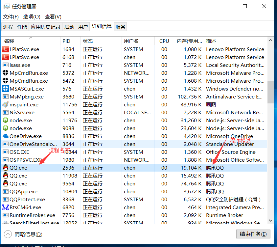This screenshot has height=247, width=277.
Task: Switch to the 性能 tab
Action: (x=22, y=27)
